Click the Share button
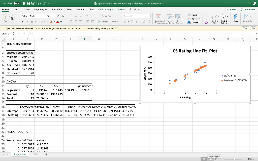This screenshot has width=258, height=161. pos(231,10)
